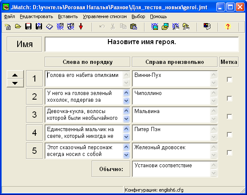Move items down with the down arrow button
The height and width of the screenshot is (195, 247).
[x=15, y=83]
